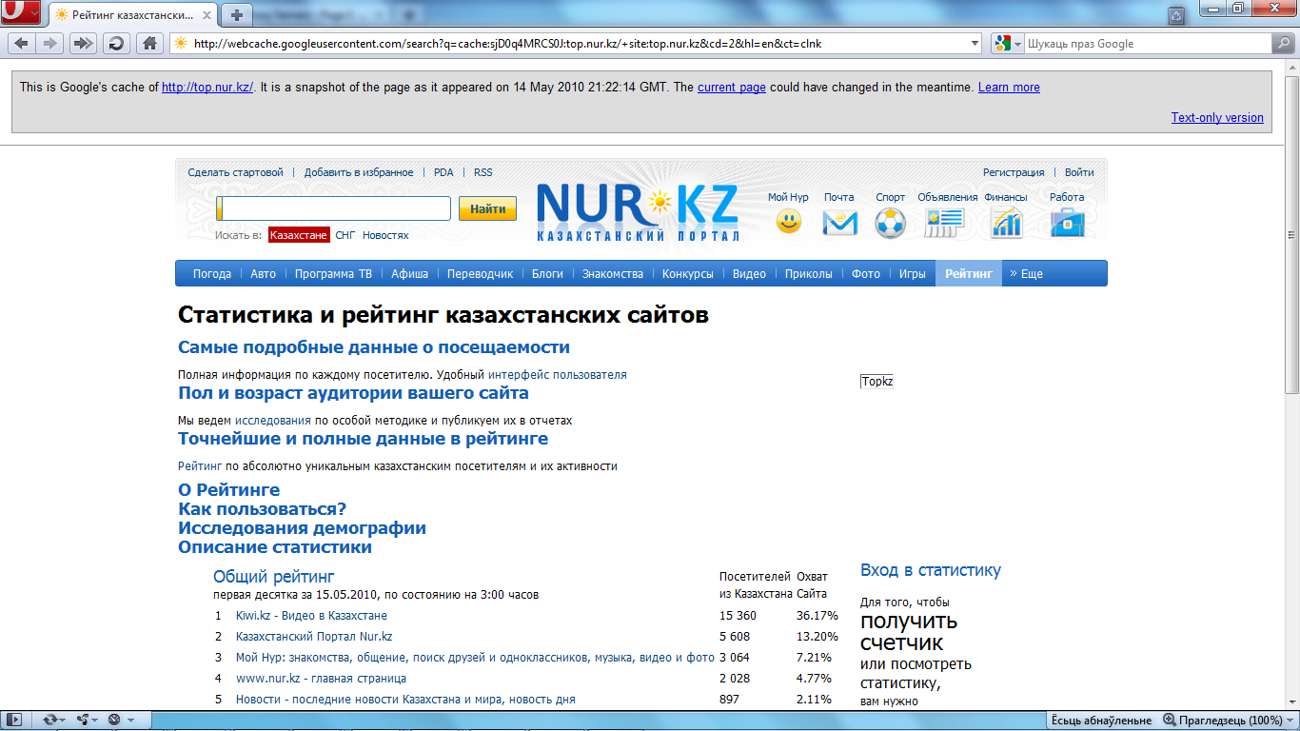Follow the current page link
The height and width of the screenshot is (731, 1300).
click(x=732, y=88)
